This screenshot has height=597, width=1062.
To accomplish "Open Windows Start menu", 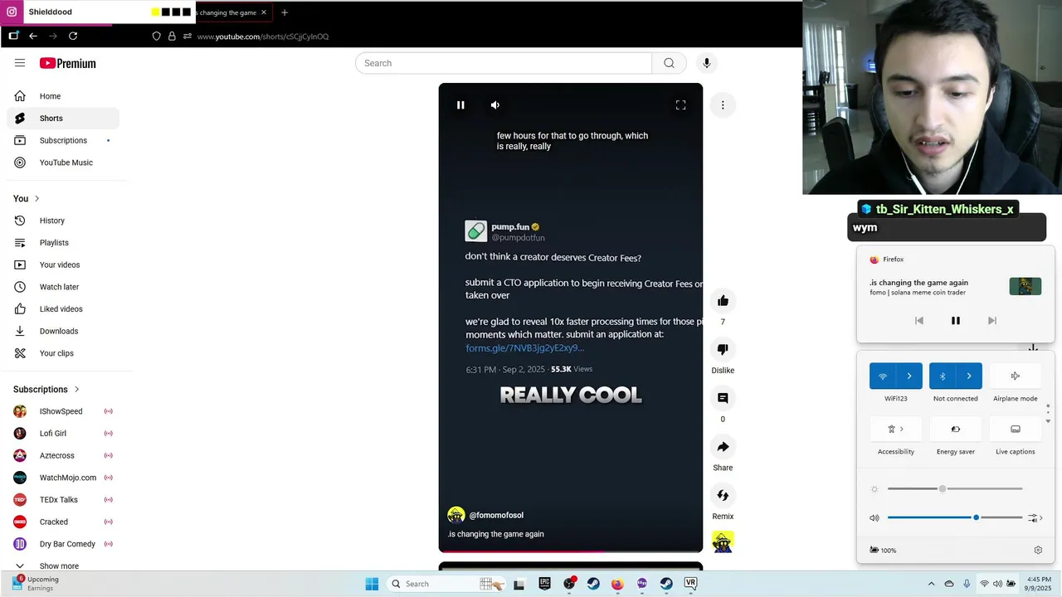I will [x=372, y=584].
